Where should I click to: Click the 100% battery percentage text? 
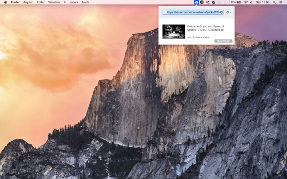pyautogui.click(x=232, y=2)
